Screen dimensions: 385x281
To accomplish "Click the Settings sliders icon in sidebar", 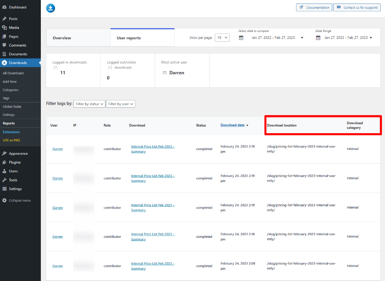I will pos(4,189).
